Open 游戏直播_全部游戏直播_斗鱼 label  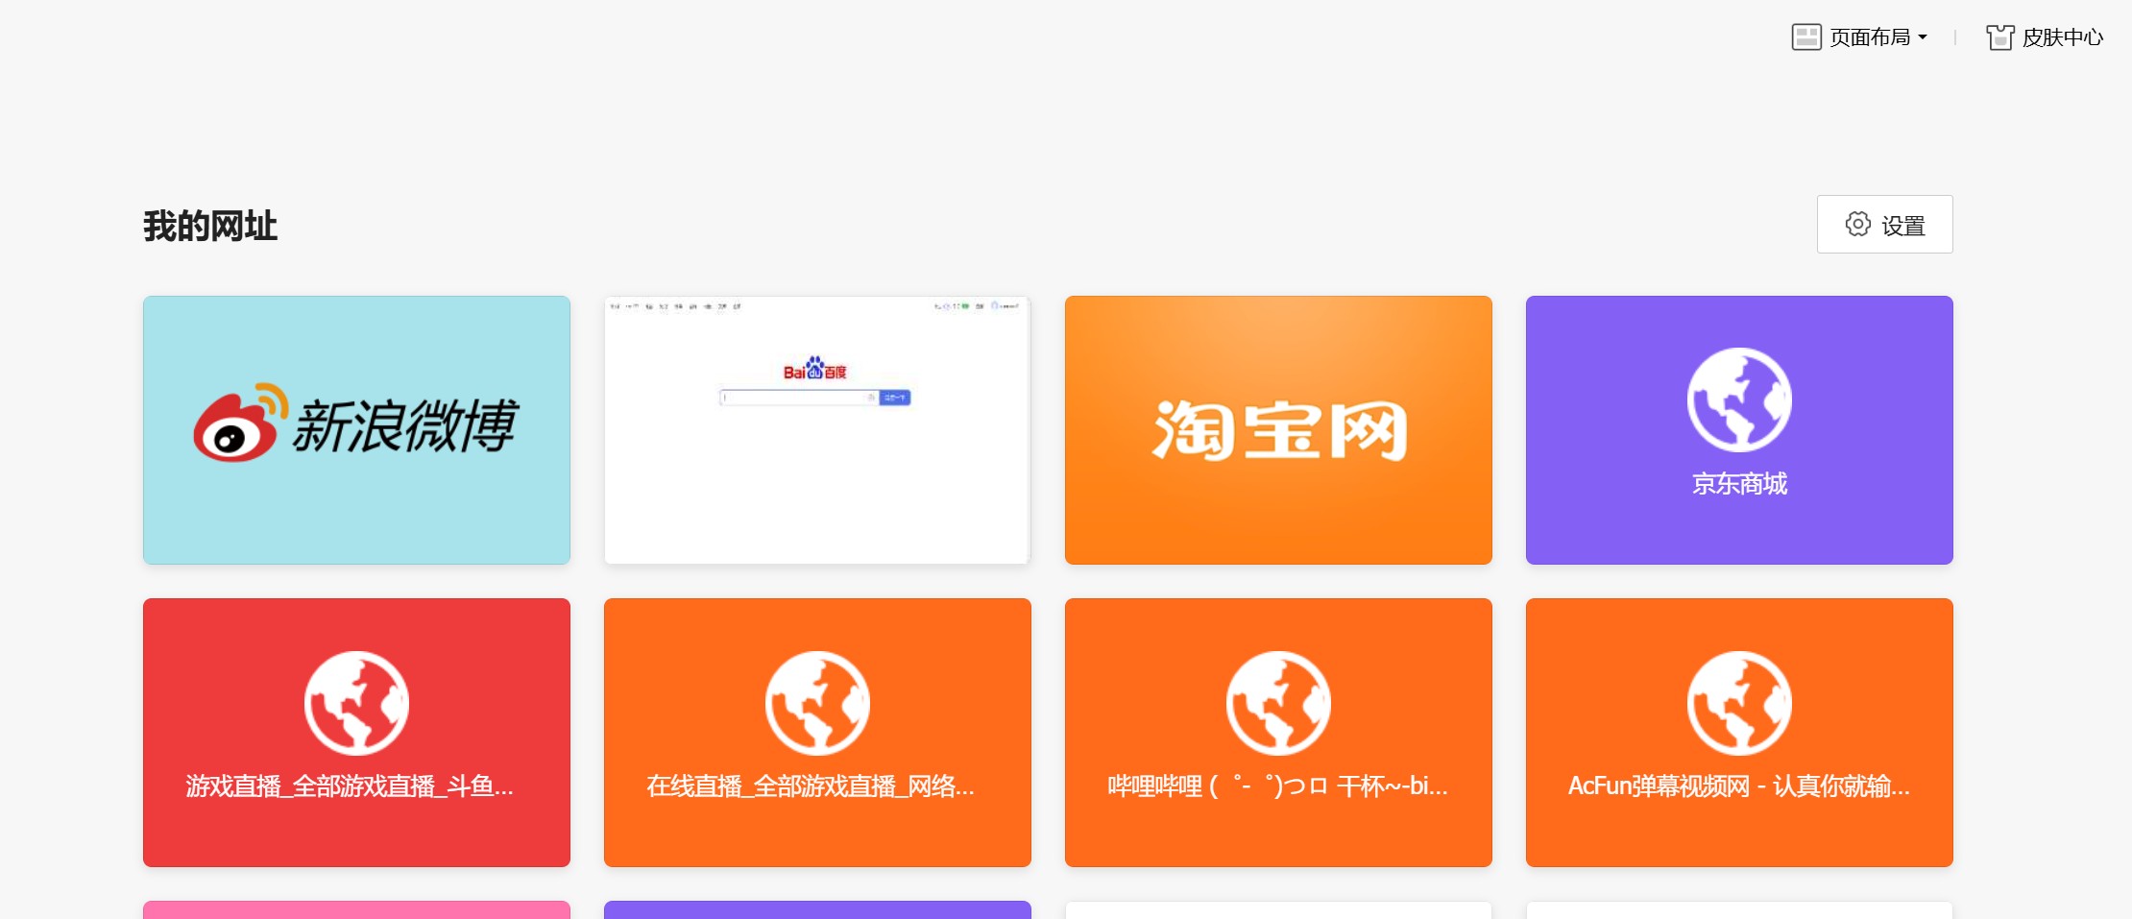pyautogui.click(x=350, y=786)
